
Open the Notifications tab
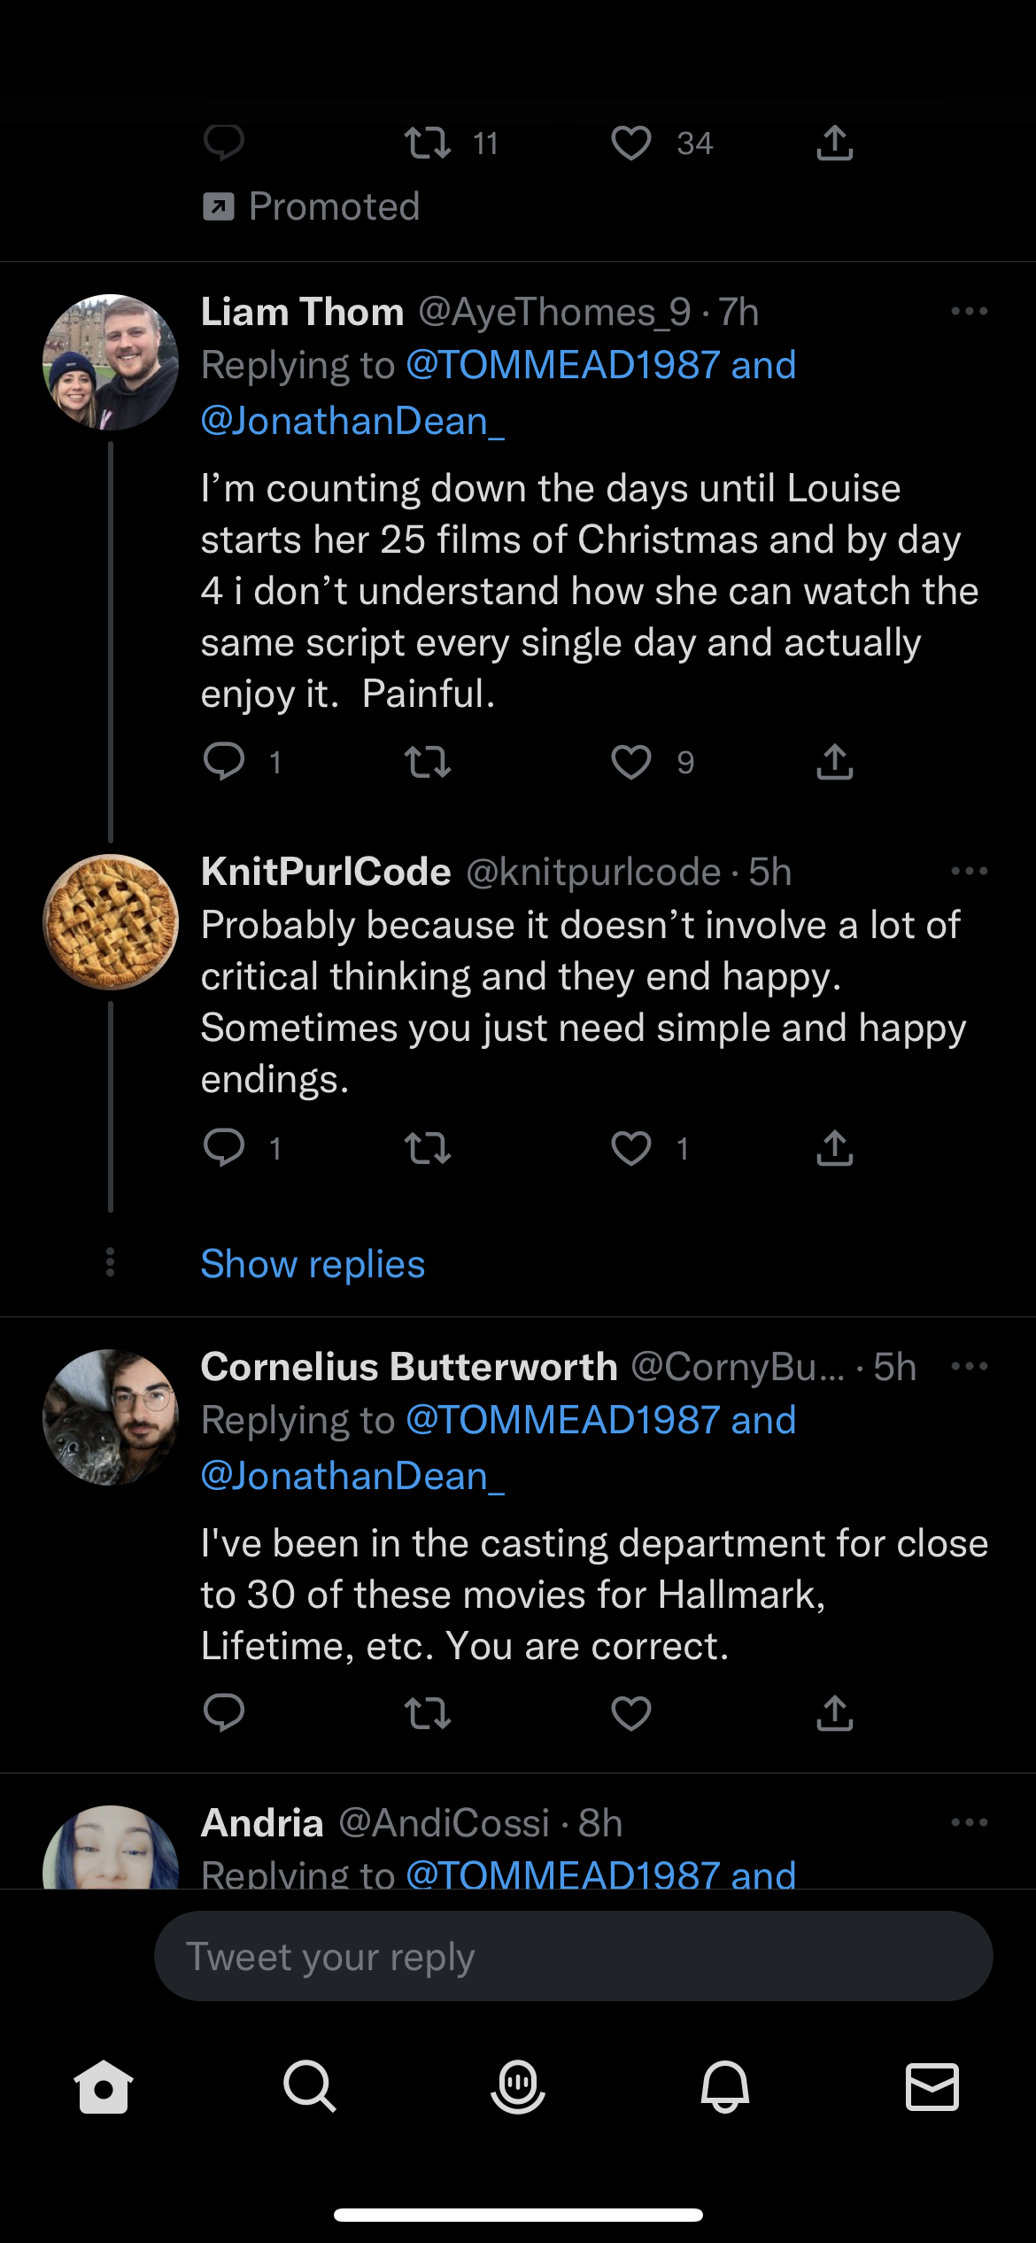(x=725, y=2086)
